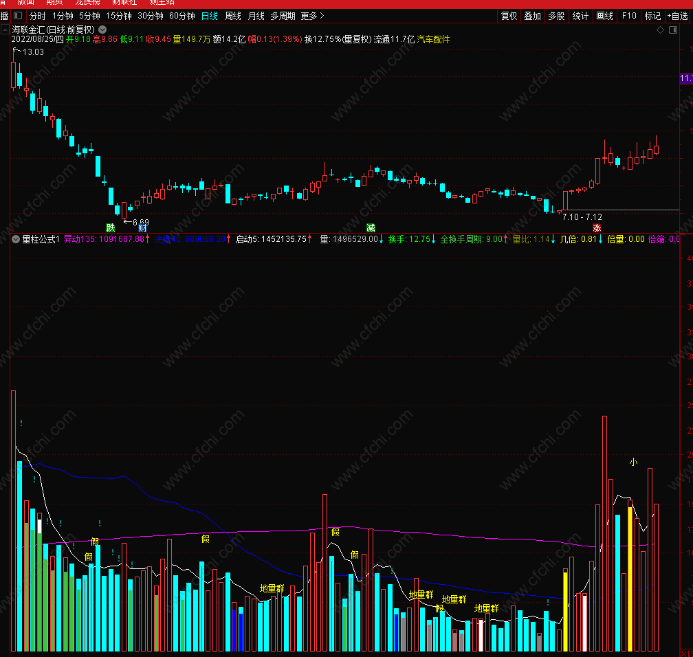Click the 13.03 high price label
Screen dimensions: 693x657
point(33,52)
